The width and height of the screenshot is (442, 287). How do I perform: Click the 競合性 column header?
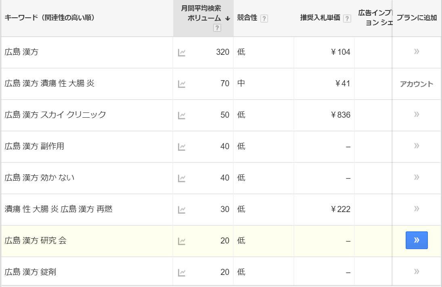pos(247,18)
